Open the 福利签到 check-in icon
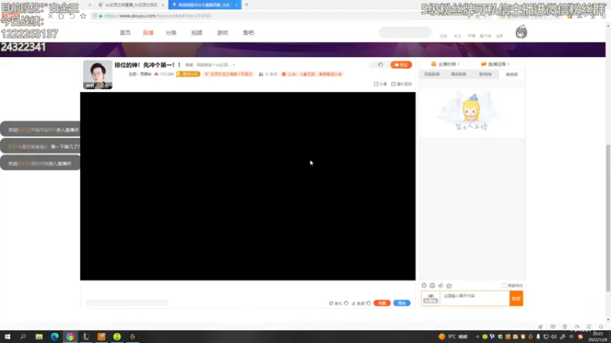611x343 pixels. (402, 84)
